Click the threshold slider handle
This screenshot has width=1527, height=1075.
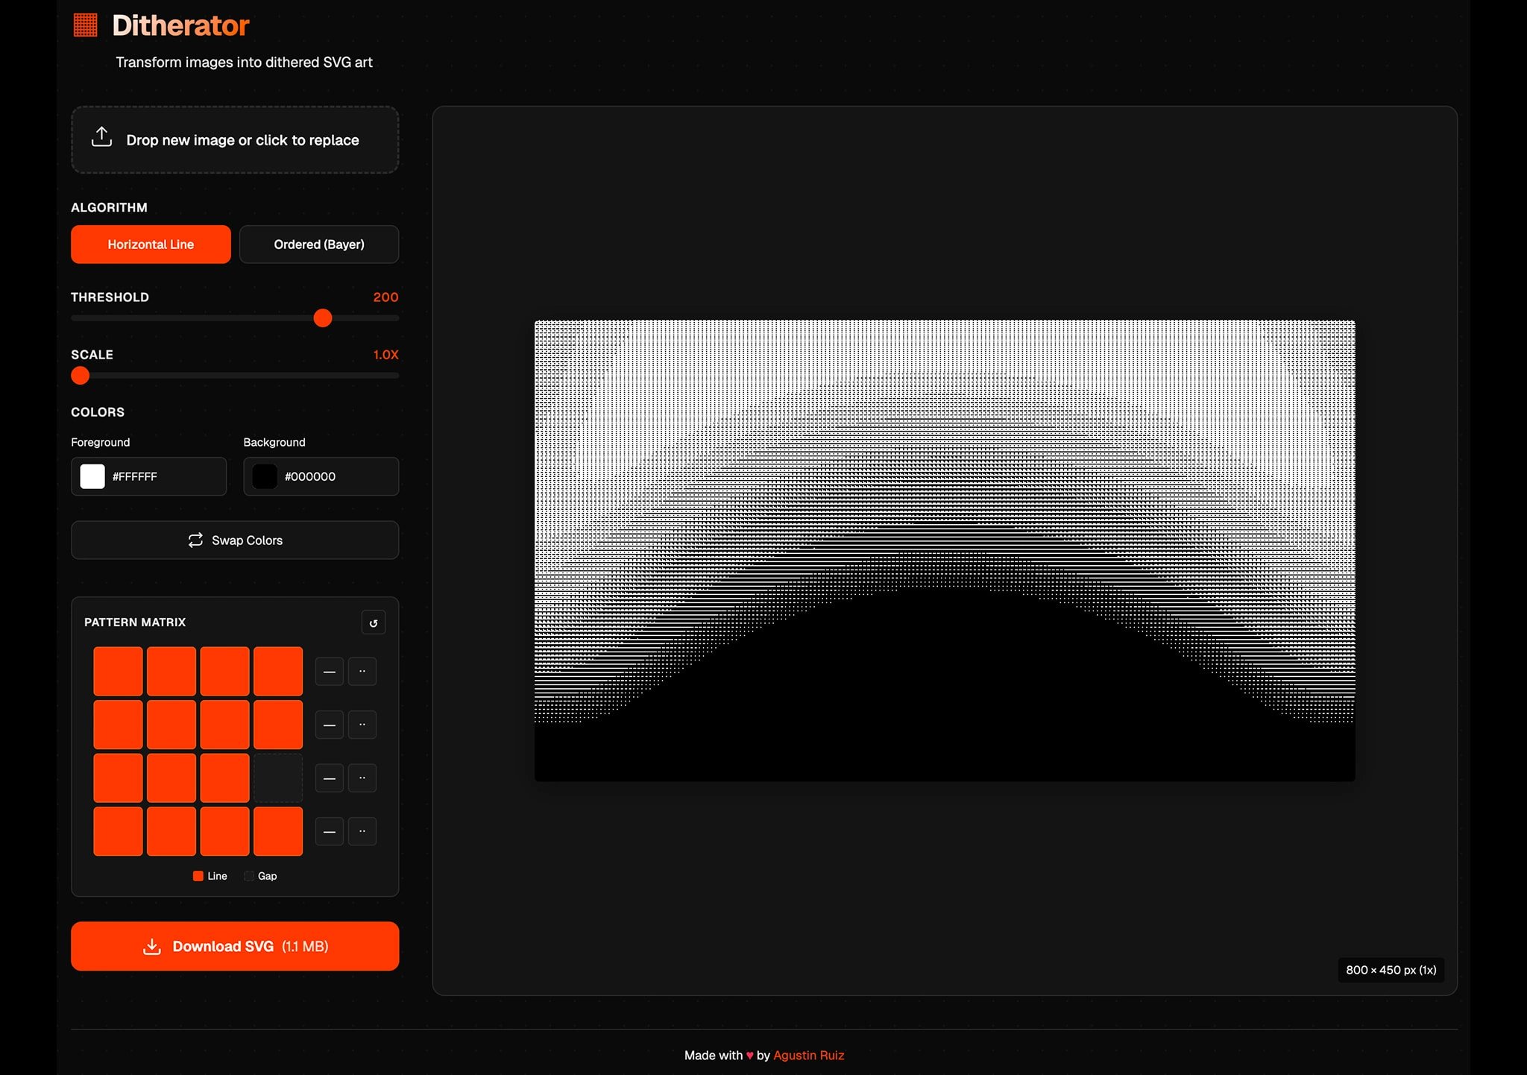[x=323, y=318]
